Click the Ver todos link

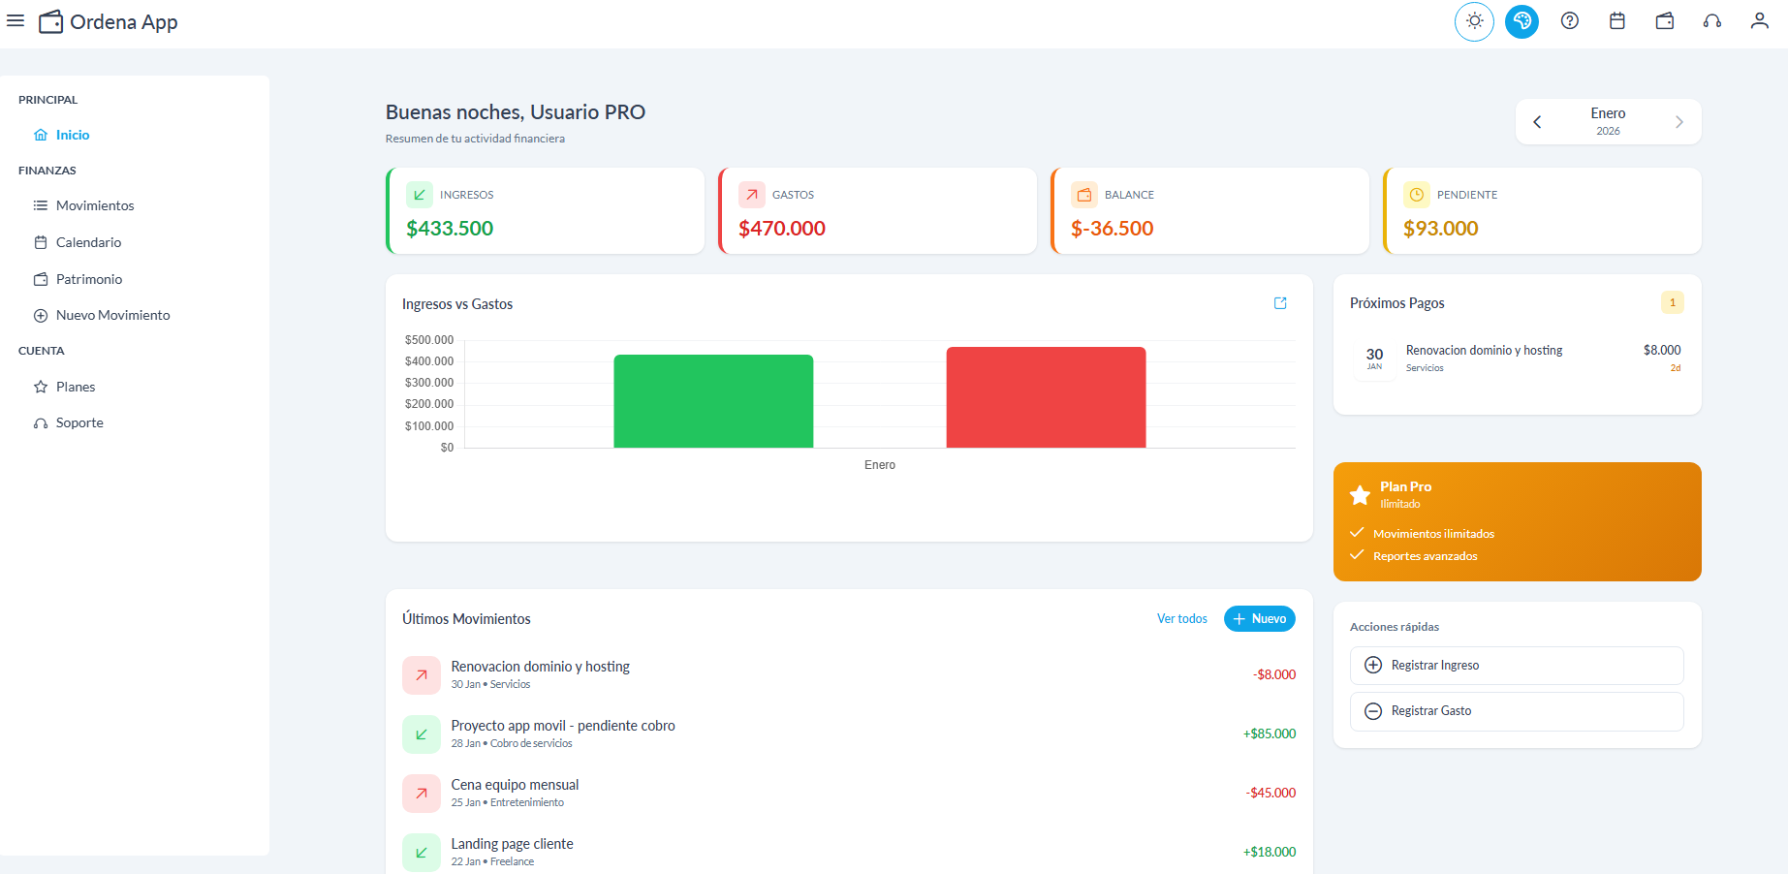[x=1181, y=618]
